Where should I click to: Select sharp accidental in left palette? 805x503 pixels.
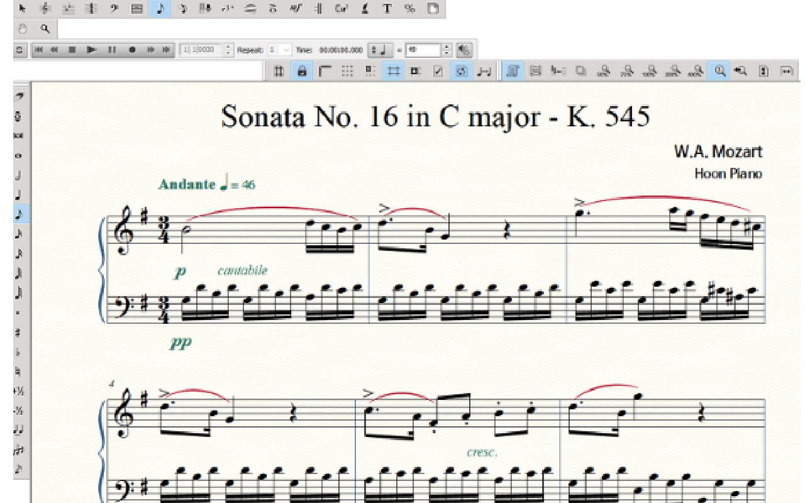point(19,332)
